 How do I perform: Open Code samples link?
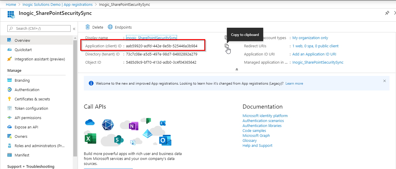(254, 130)
